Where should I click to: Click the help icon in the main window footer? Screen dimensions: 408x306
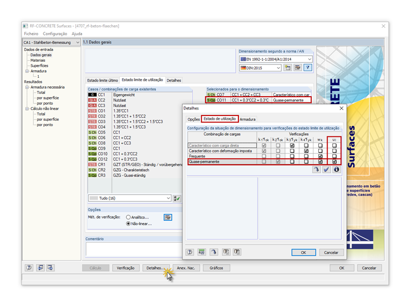tap(29, 267)
